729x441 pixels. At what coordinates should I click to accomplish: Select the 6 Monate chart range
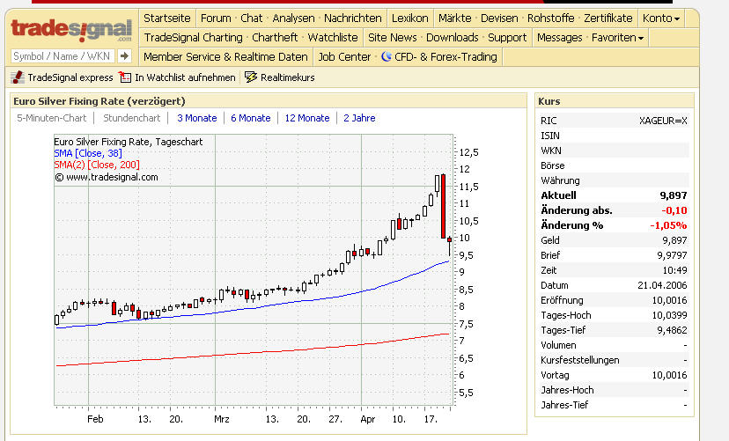(251, 118)
